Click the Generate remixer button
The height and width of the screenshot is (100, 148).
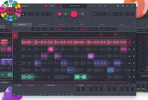pyautogui.click(x=89, y=85)
